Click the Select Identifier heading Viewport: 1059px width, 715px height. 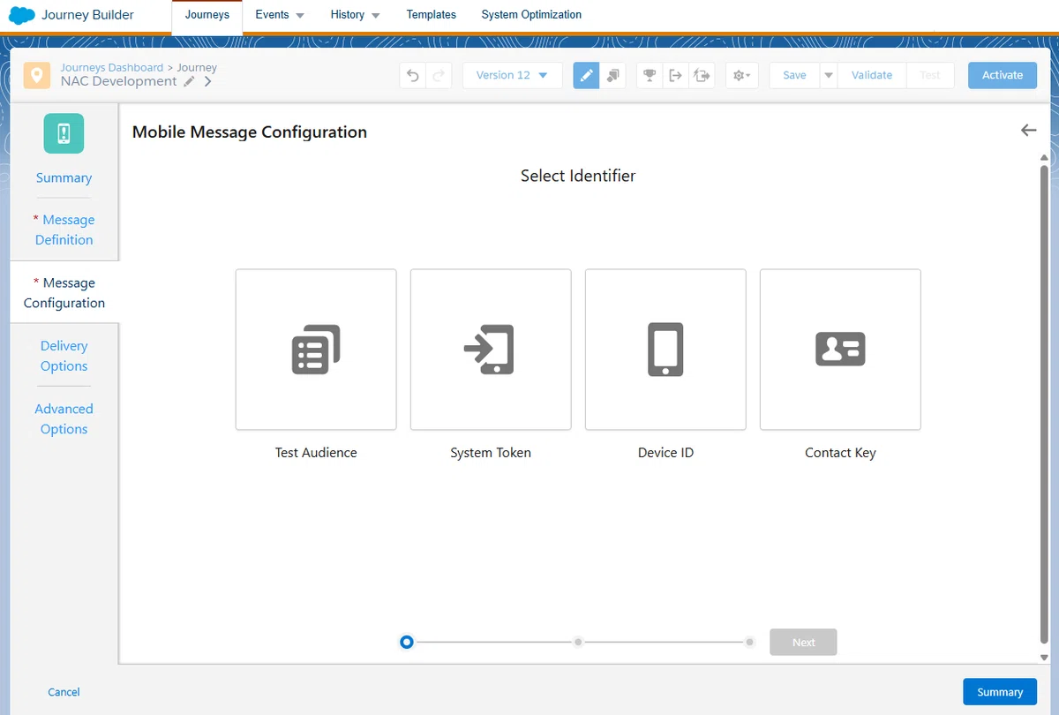click(x=578, y=176)
